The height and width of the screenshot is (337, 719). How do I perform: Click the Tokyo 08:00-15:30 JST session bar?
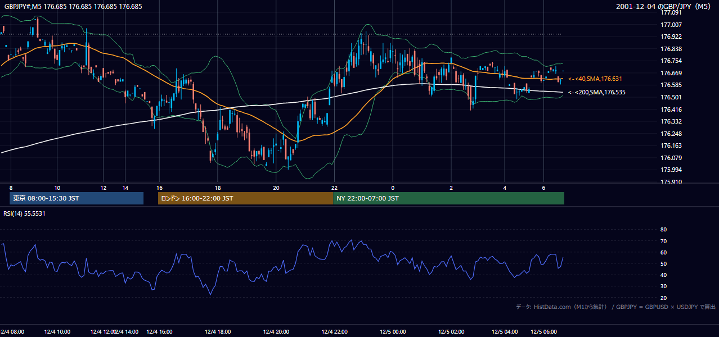(77, 198)
